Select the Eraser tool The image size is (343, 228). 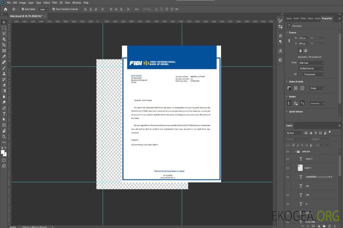click(4, 85)
